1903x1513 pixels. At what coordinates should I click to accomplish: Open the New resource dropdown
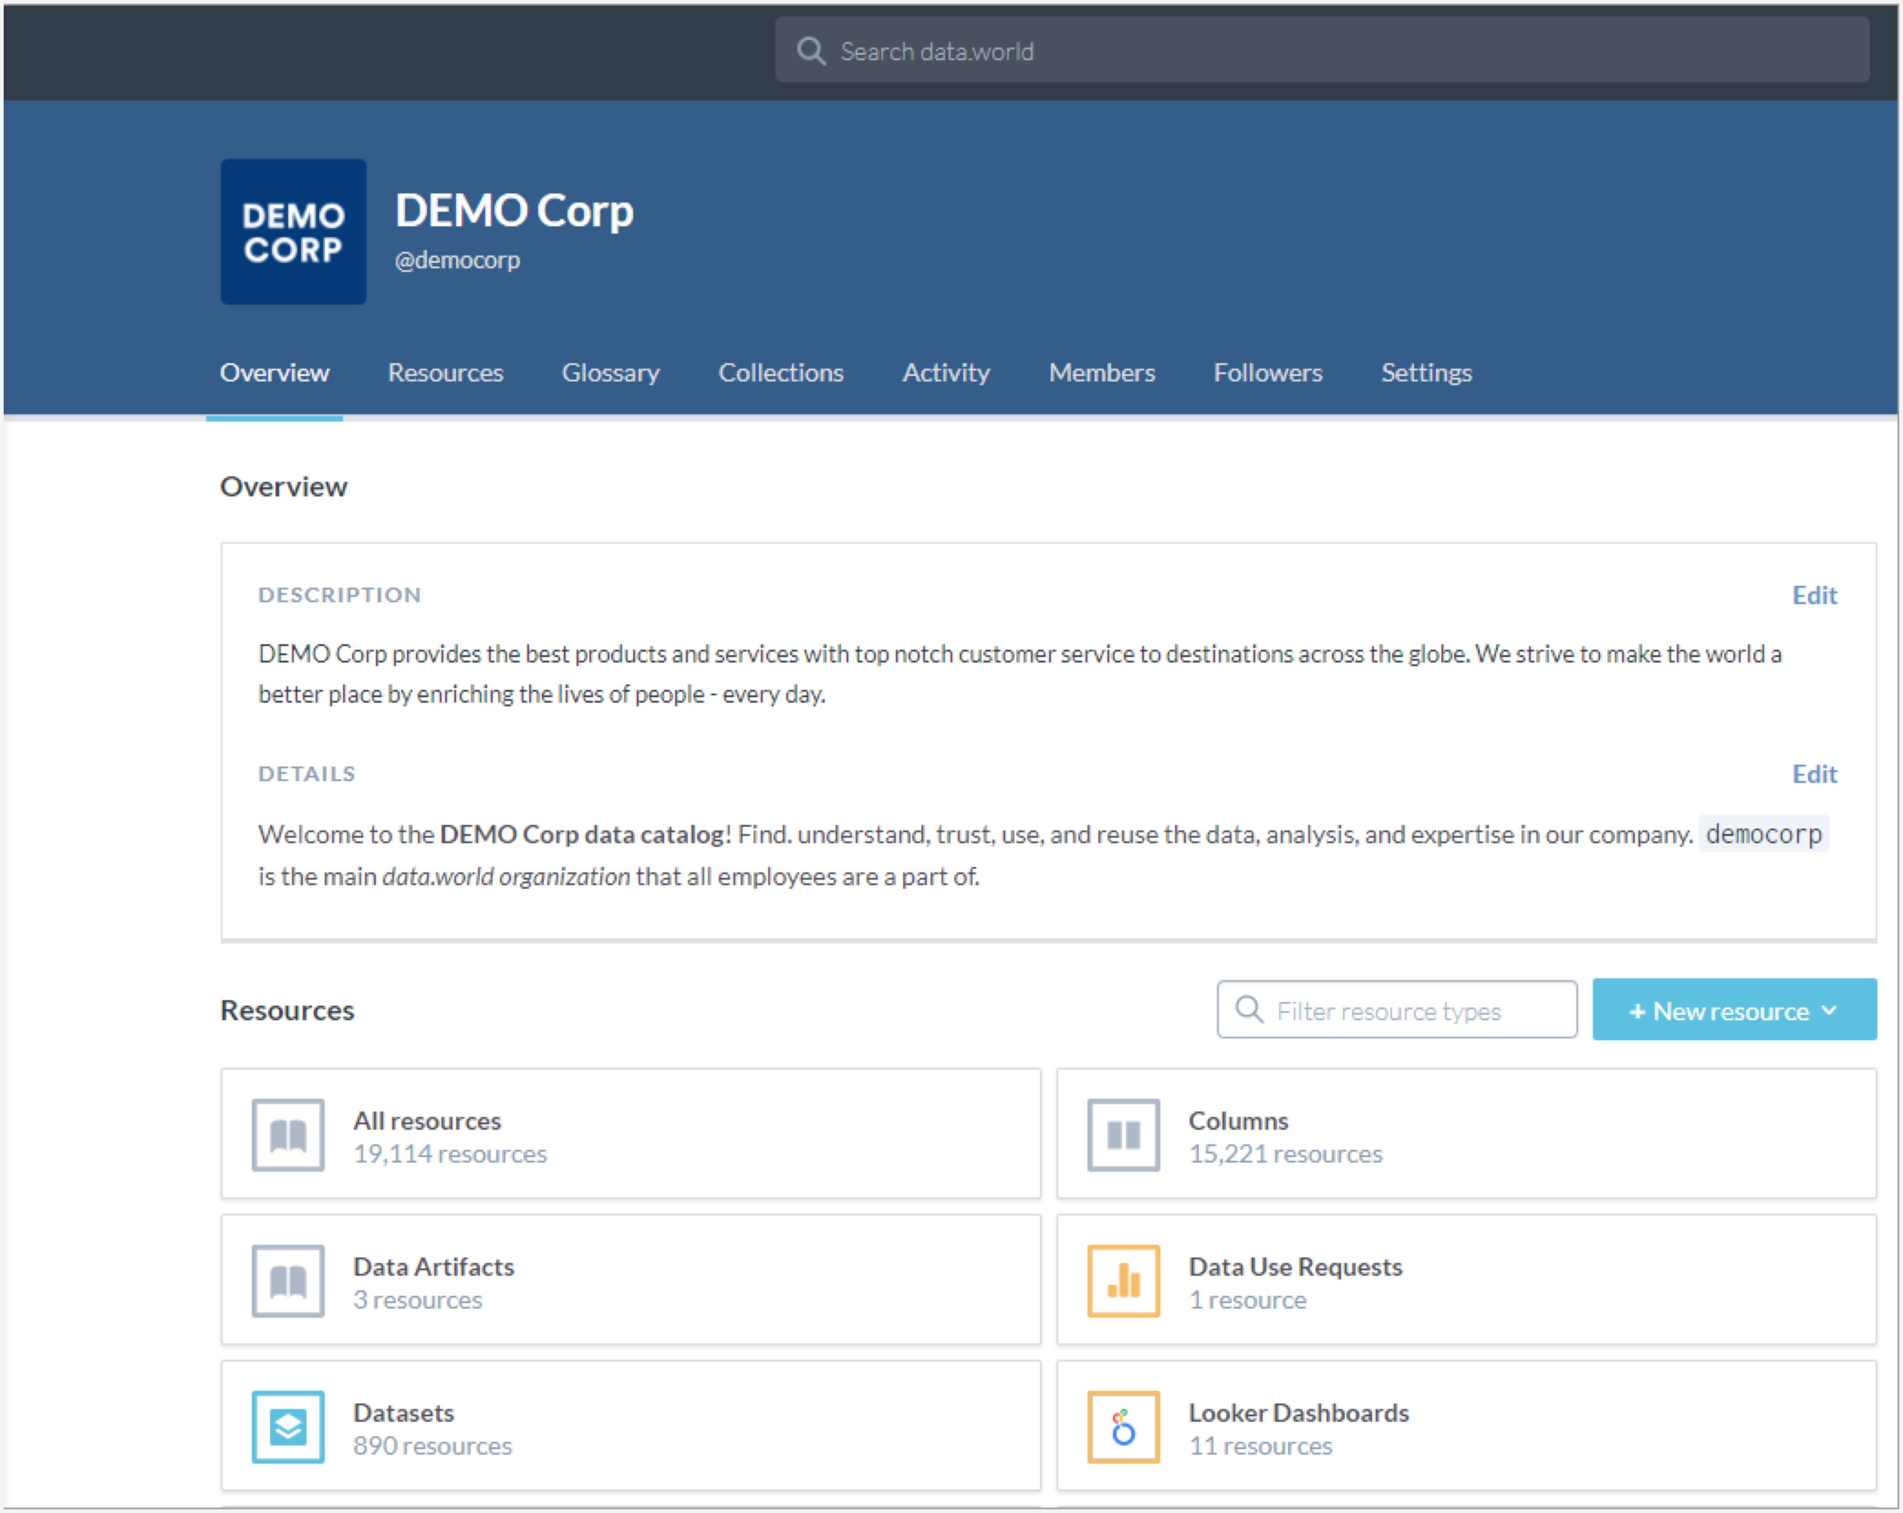pos(1733,1010)
